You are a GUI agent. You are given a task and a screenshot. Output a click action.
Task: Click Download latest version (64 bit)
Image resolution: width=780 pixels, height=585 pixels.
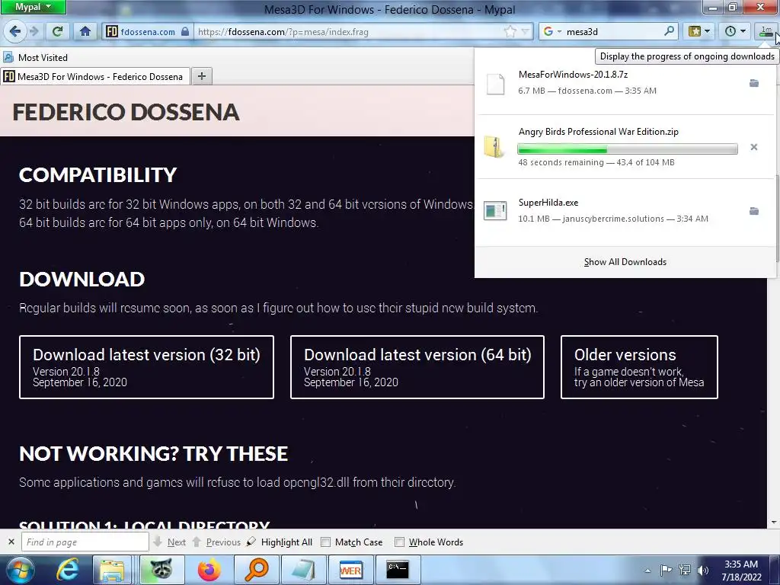point(417,367)
